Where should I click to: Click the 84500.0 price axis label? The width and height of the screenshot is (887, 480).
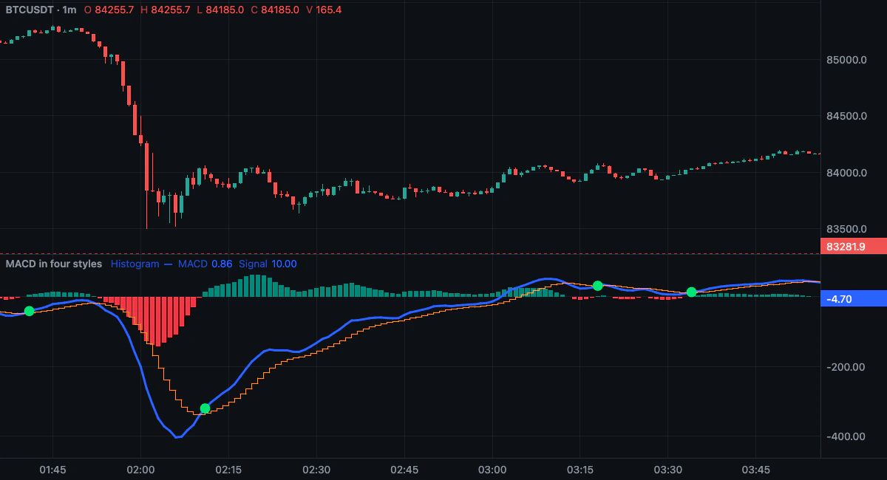[x=846, y=117]
